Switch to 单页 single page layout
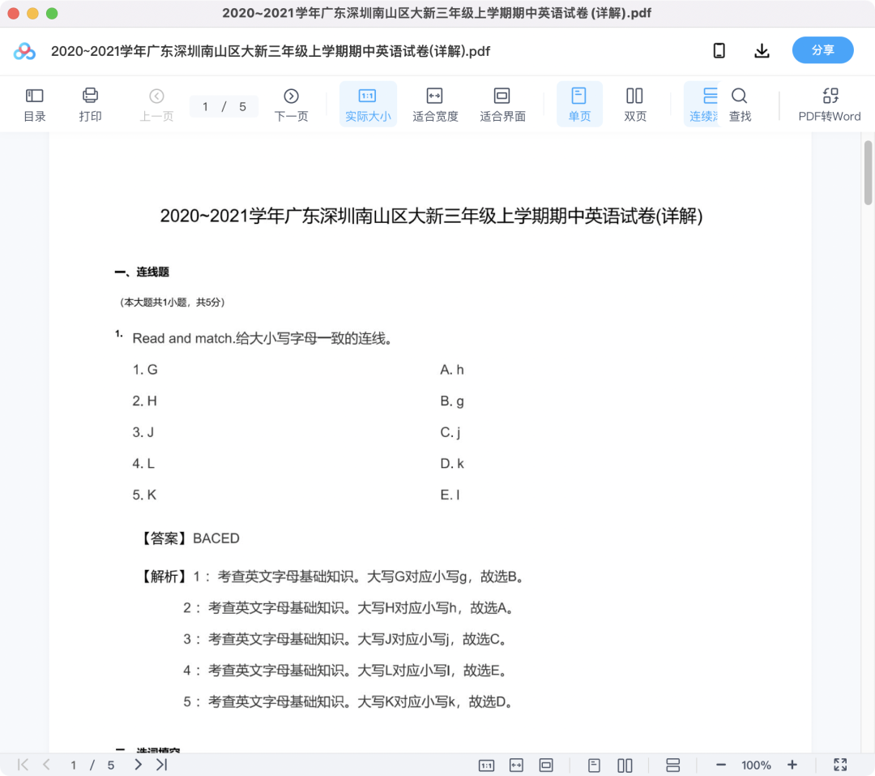Screen dimensions: 875x776 pos(579,105)
